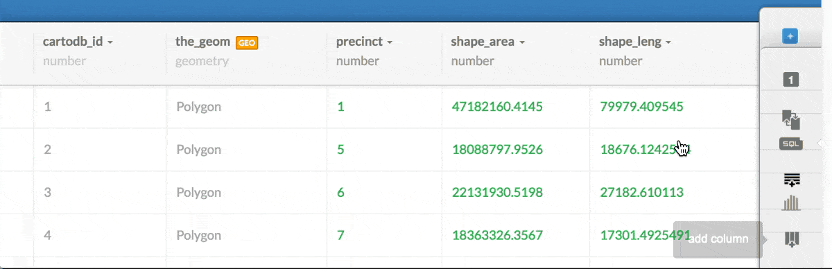Select precinct cell in row one

coord(340,107)
